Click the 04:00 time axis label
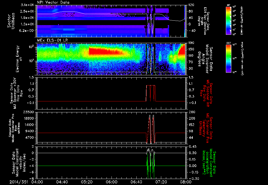This screenshot has width=268, height=185. click(x=37, y=182)
